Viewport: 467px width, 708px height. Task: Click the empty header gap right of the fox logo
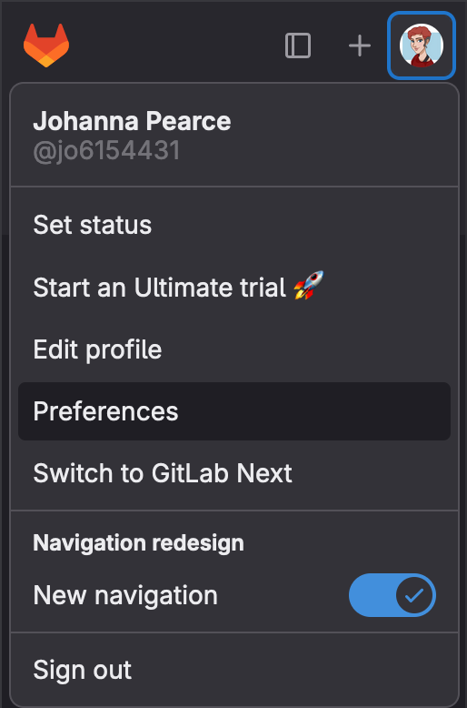[175, 46]
